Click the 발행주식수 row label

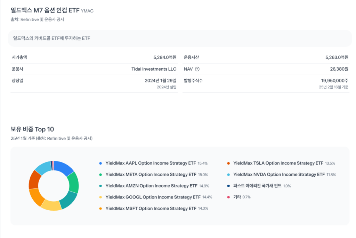pos(193,80)
